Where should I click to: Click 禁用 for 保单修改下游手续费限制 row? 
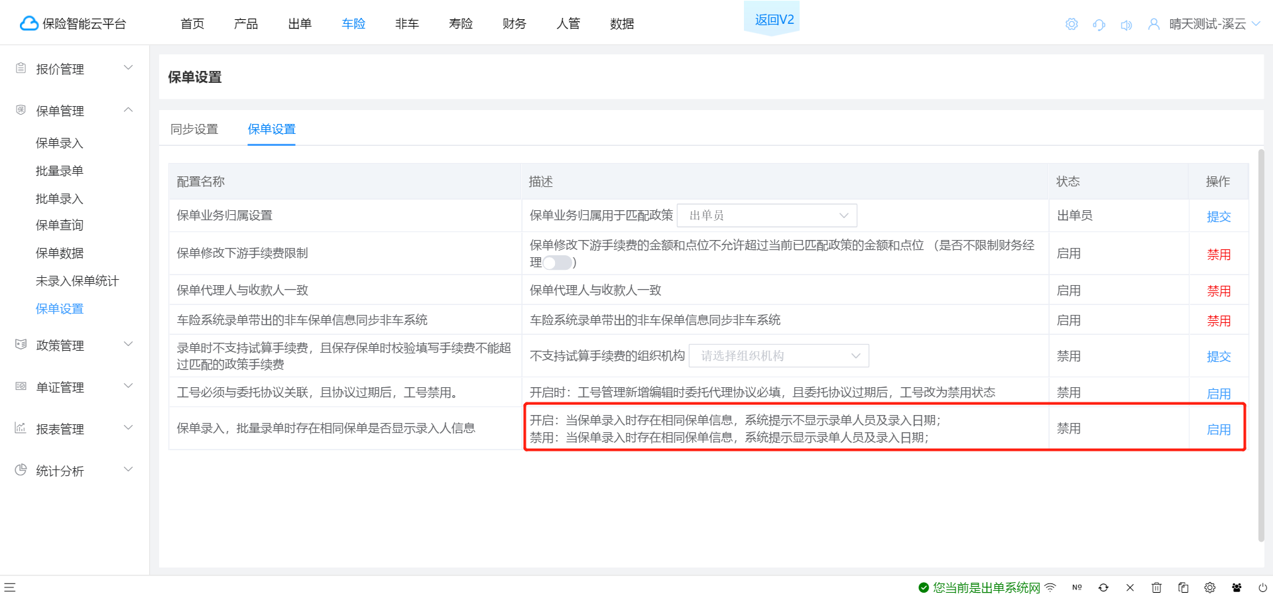1219,255
